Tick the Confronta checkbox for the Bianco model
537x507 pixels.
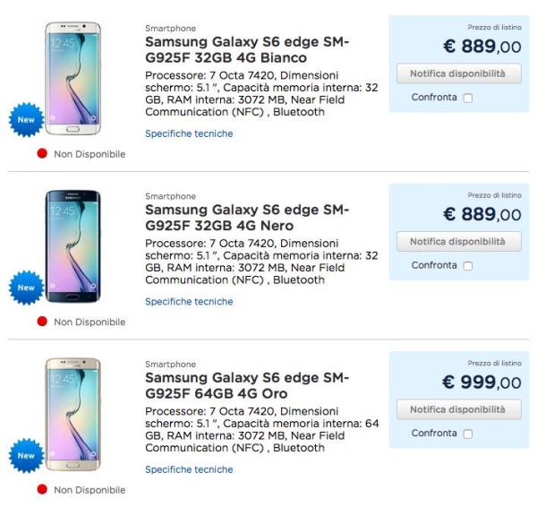click(x=467, y=98)
